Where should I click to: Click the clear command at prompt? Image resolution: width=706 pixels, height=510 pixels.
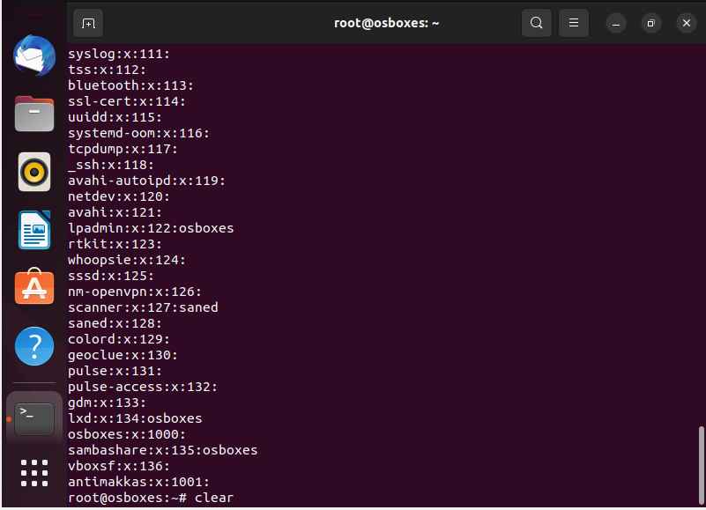pyautogui.click(x=214, y=498)
